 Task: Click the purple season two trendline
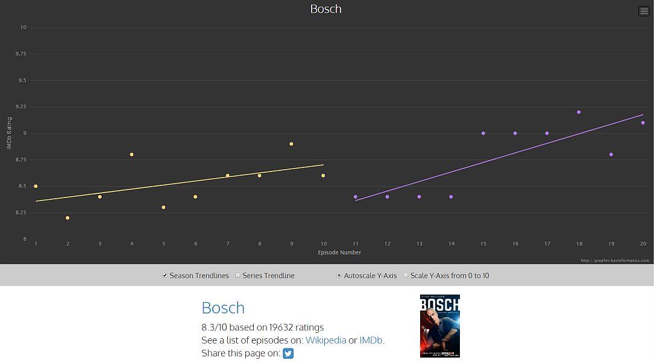pyautogui.click(x=500, y=153)
